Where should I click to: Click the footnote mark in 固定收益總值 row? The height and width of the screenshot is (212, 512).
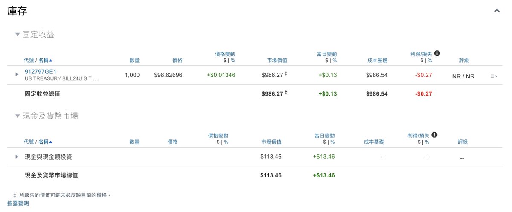click(x=286, y=93)
